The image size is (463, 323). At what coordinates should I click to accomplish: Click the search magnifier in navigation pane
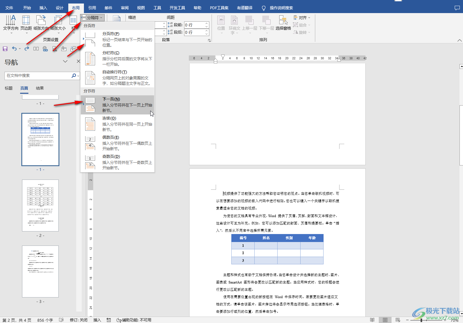pyautogui.click(x=74, y=76)
